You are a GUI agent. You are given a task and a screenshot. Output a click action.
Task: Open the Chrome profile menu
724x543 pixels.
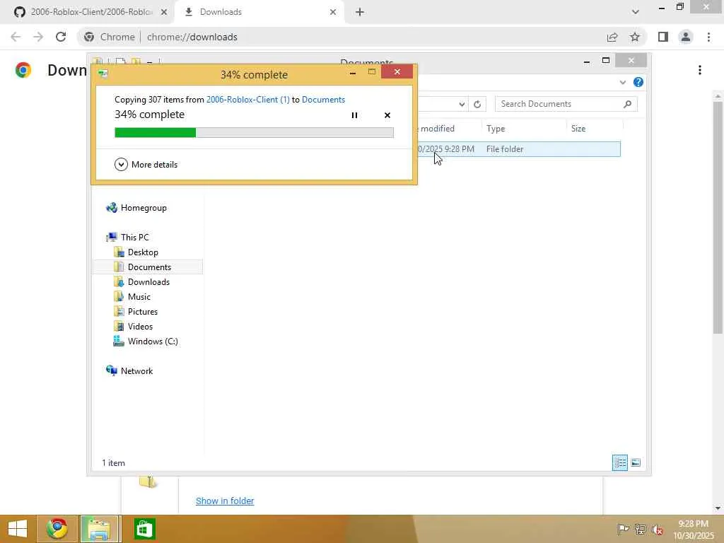click(x=686, y=37)
